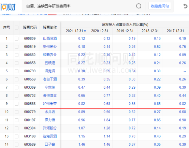Click stock code 600519
The width and height of the screenshot is (189, 148).
click(x=30, y=47)
